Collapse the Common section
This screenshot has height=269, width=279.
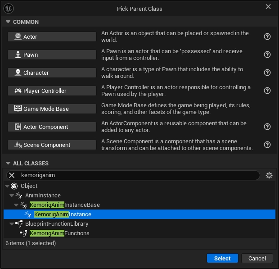8,22
